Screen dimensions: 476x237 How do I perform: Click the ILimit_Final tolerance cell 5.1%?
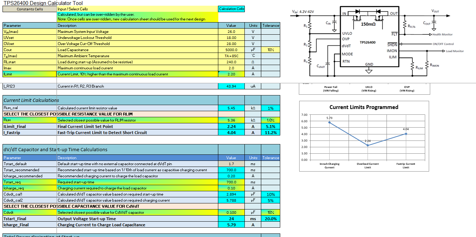(271, 126)
